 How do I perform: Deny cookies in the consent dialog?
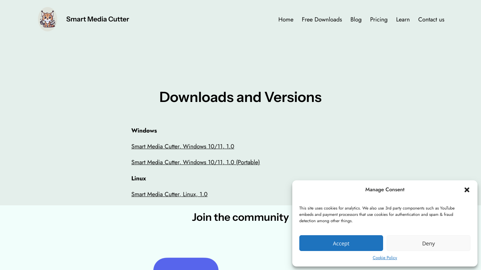429,243
